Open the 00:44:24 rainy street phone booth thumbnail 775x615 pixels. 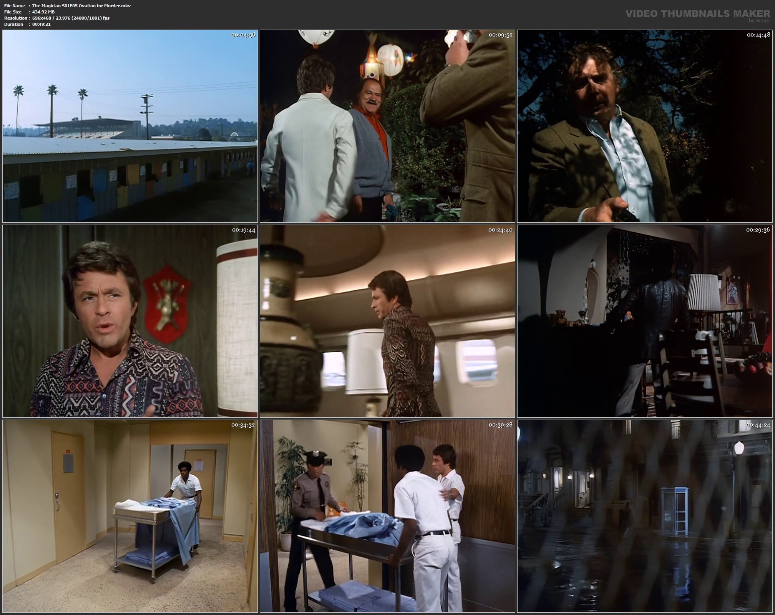point(645,516)
